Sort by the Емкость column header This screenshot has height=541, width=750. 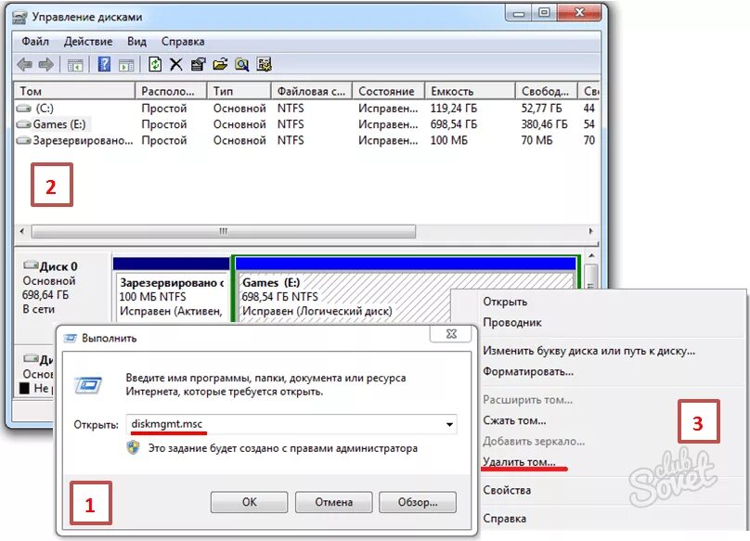471,91
